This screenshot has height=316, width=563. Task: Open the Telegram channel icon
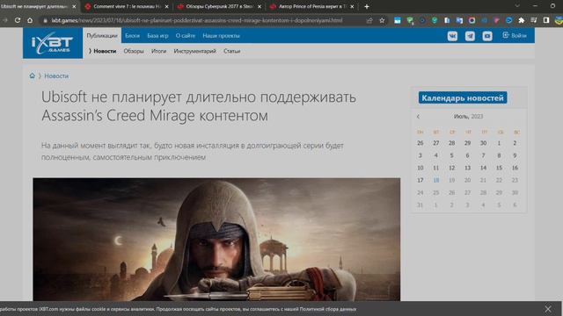(x=470, y=36)
